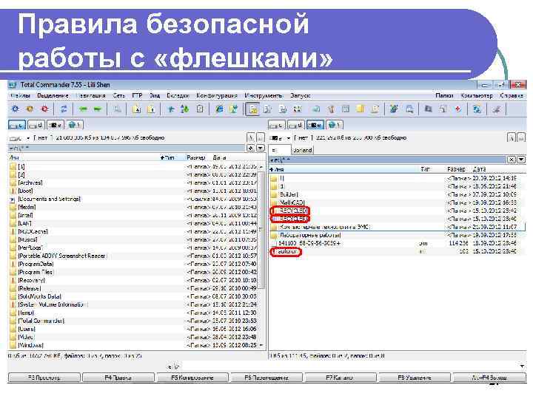Click F7 Каталог button

[x=341, y=378]
